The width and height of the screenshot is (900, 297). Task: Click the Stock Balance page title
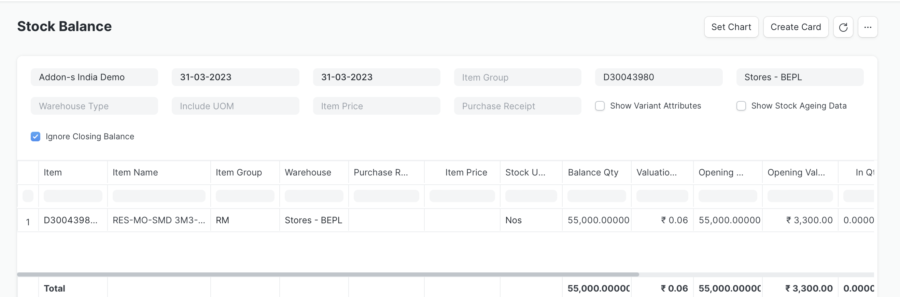click(64, 26)
